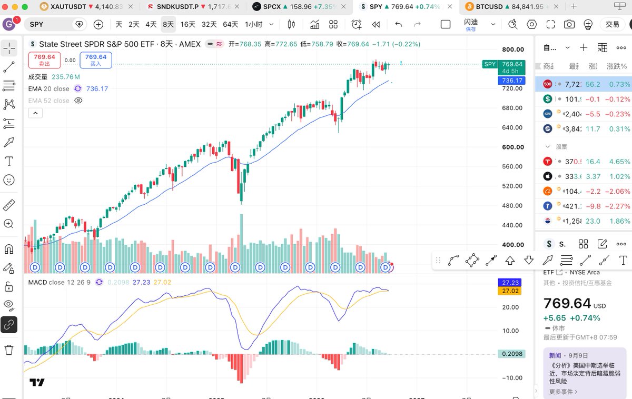Open the forecasting and position tools
Screen dimensions: 632x399
[9, 124]
